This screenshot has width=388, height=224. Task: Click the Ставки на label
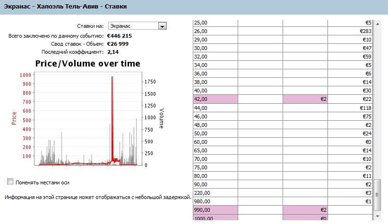[90, 26]
